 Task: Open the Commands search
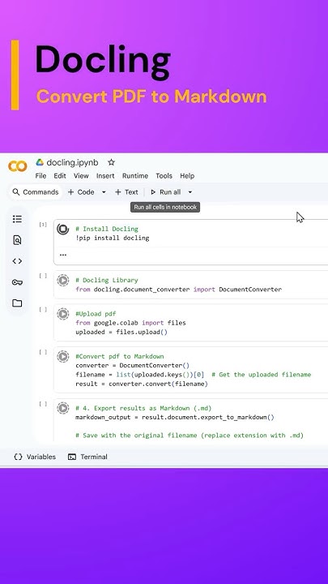(36, 192)
